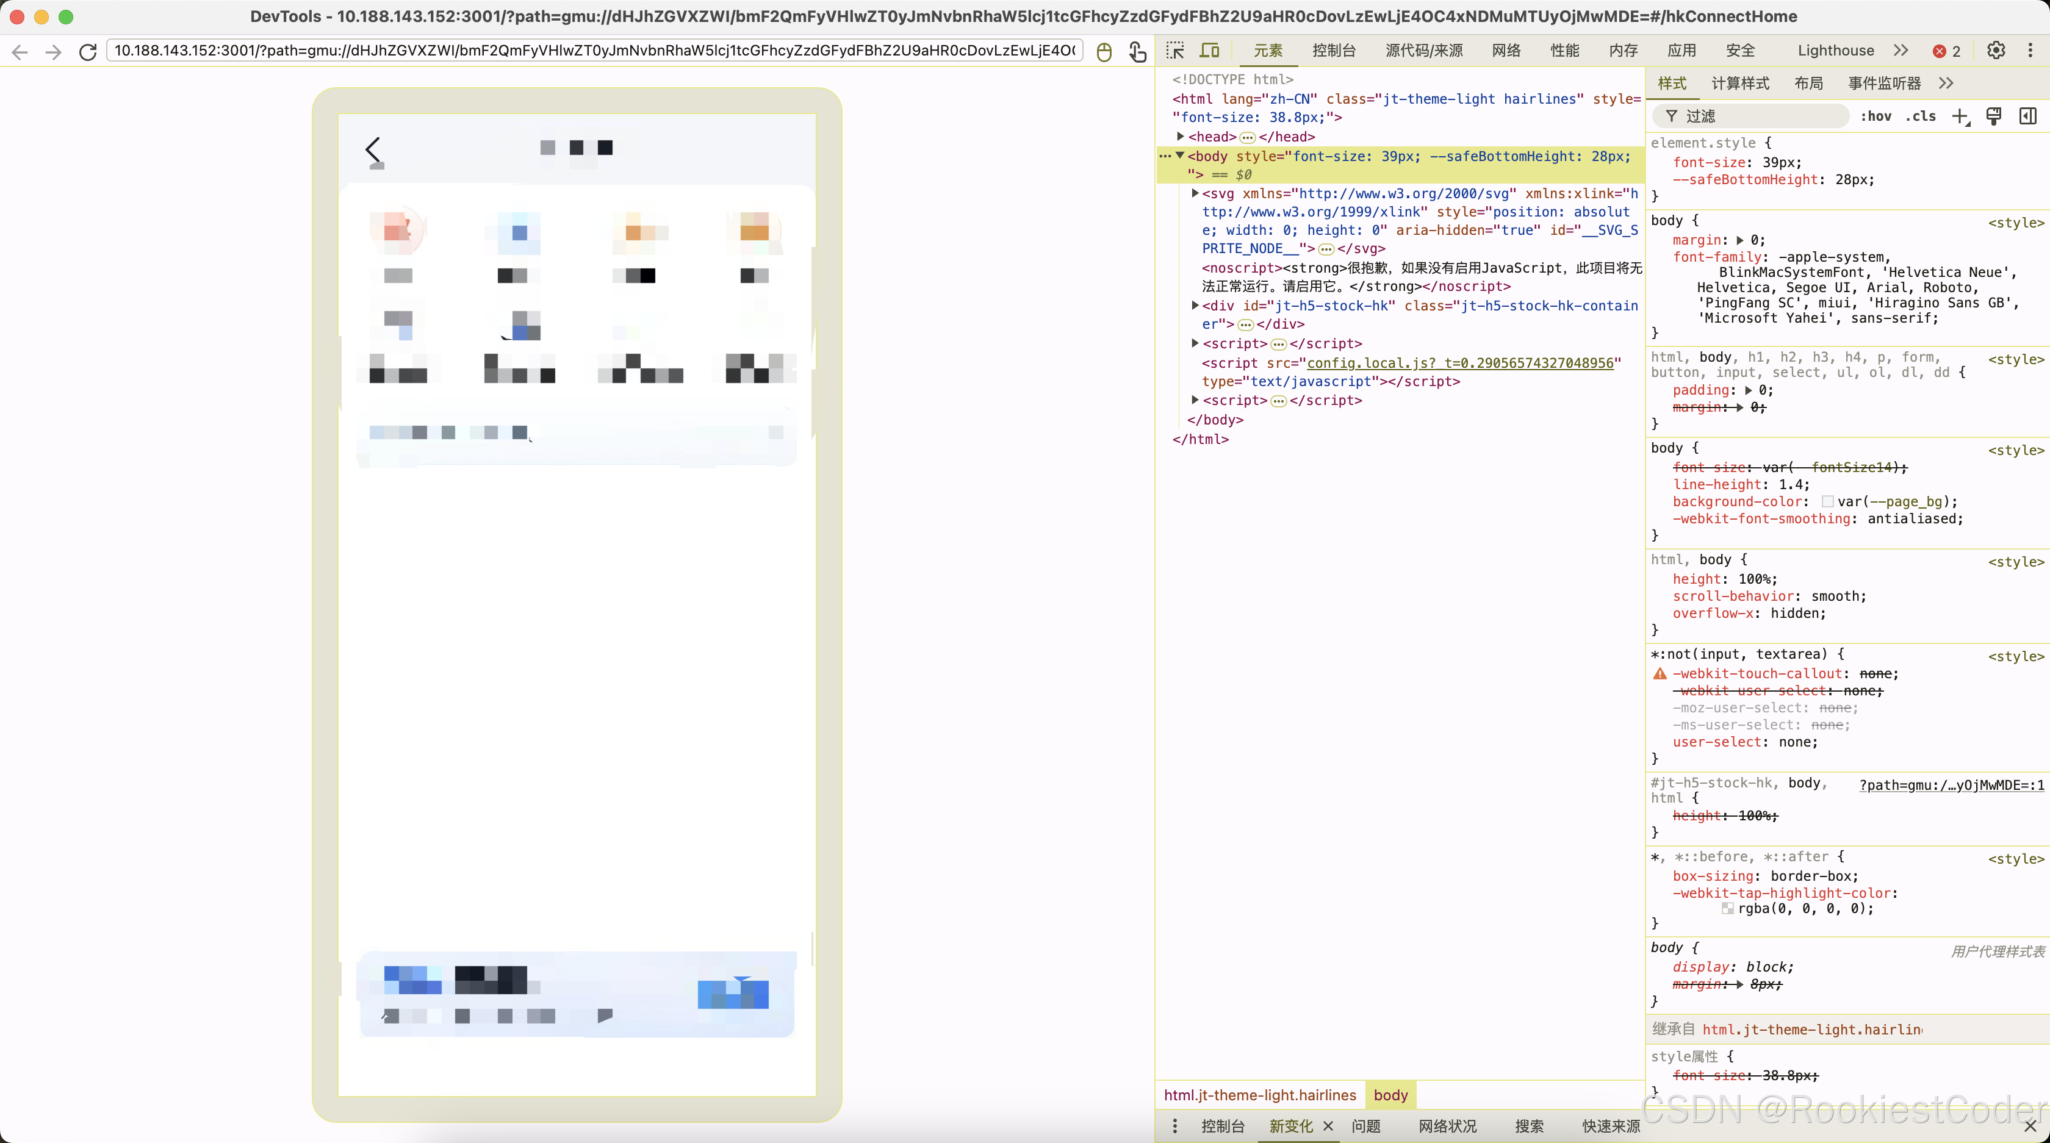Image resolution: width=2050 pixels, height=1143 pixels.
Task: Open the rendering emulation paintbrush icon
Action: click(x=1994, y=116)
